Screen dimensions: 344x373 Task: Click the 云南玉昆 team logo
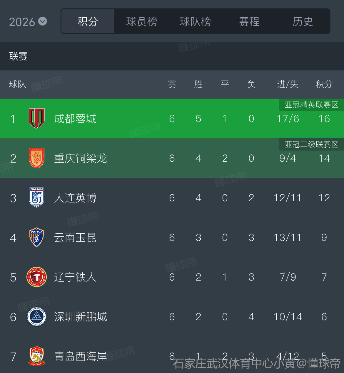37,237
